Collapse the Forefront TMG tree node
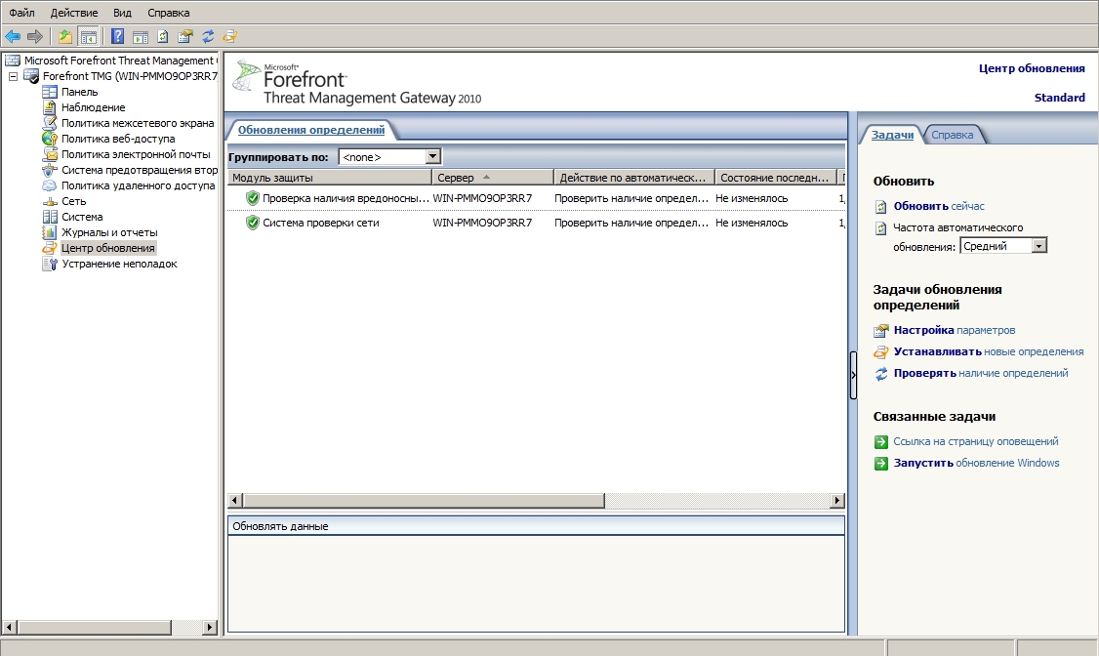This screenshot has width=1099, height=656. click(x=14, y=76)
